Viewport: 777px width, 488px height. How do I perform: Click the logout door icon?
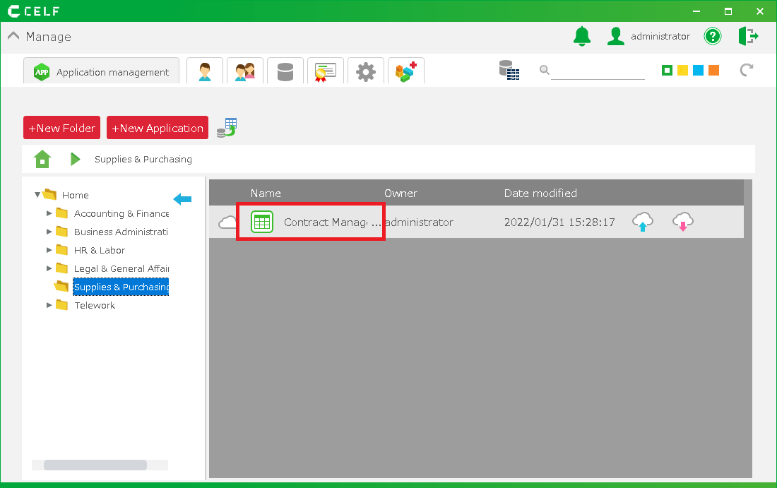pos(748,36)
